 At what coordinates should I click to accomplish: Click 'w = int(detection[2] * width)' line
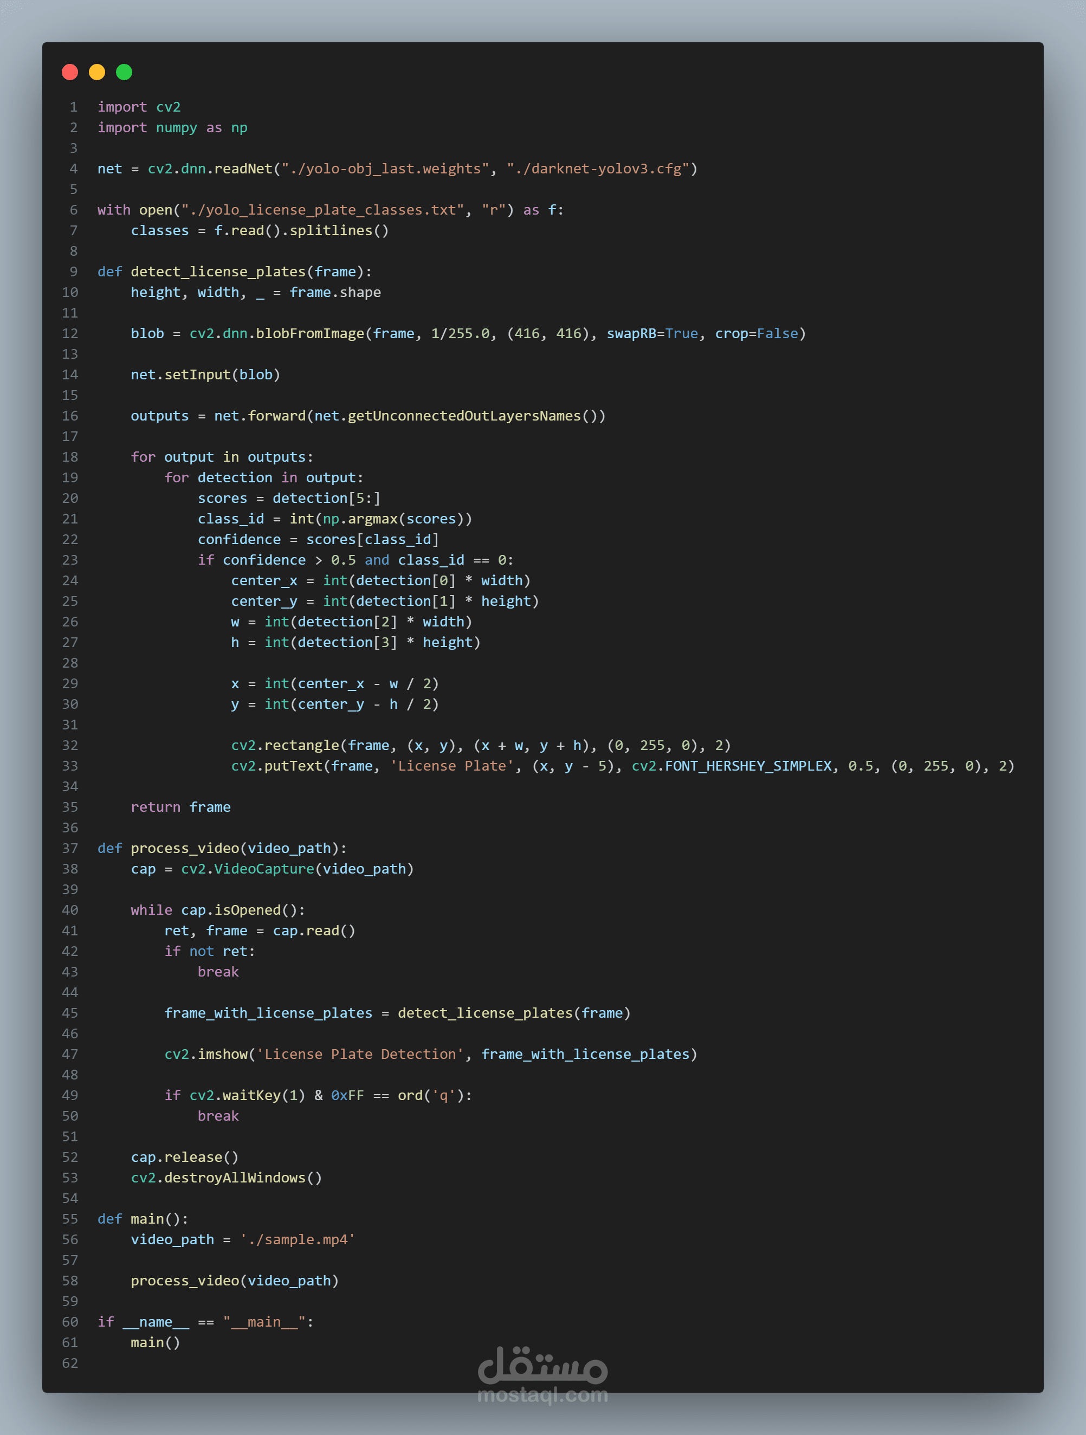(x=352, y=622)
